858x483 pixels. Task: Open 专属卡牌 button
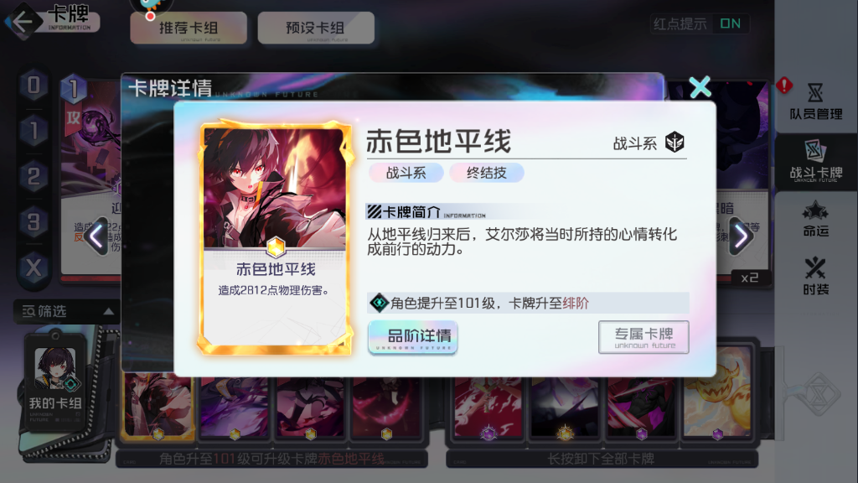pyautogui.click(x=643, y=337)
